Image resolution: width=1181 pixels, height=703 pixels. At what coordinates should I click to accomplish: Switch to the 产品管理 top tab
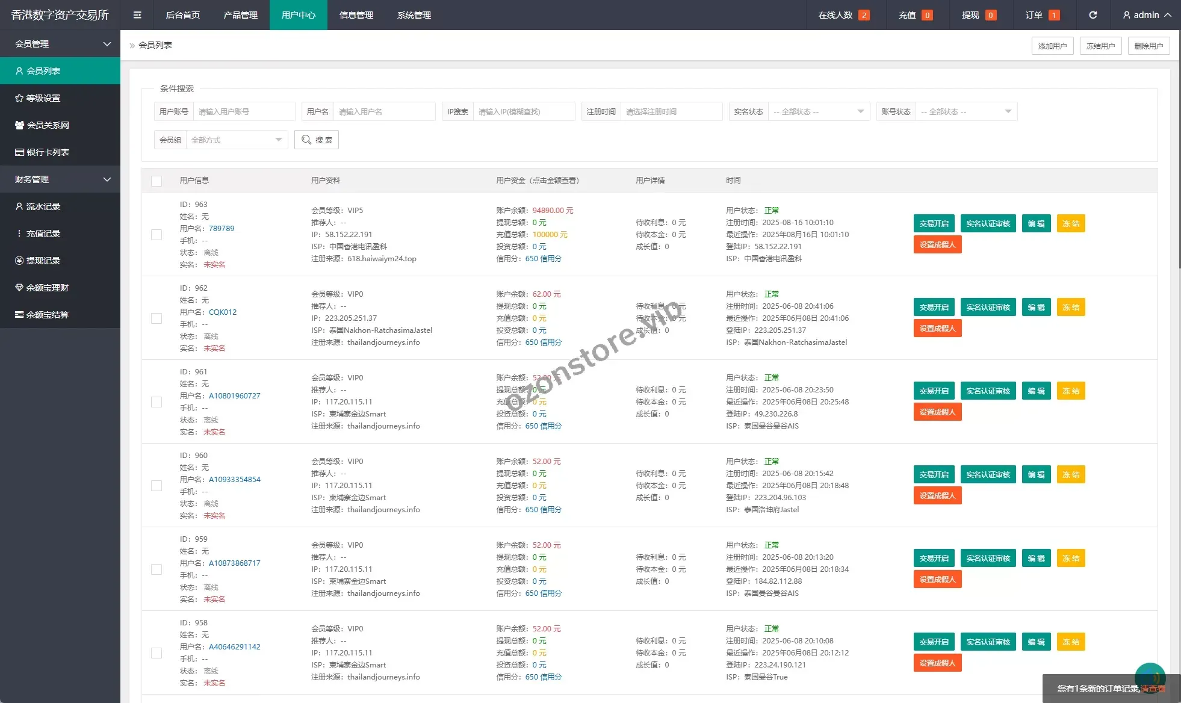(240, 15)
